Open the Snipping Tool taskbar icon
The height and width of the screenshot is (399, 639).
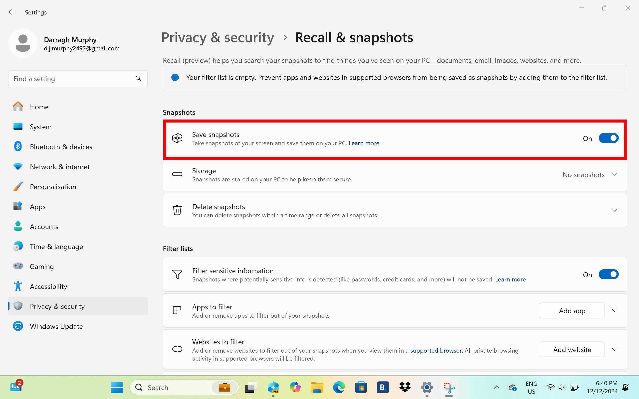[x=449, y=387]
